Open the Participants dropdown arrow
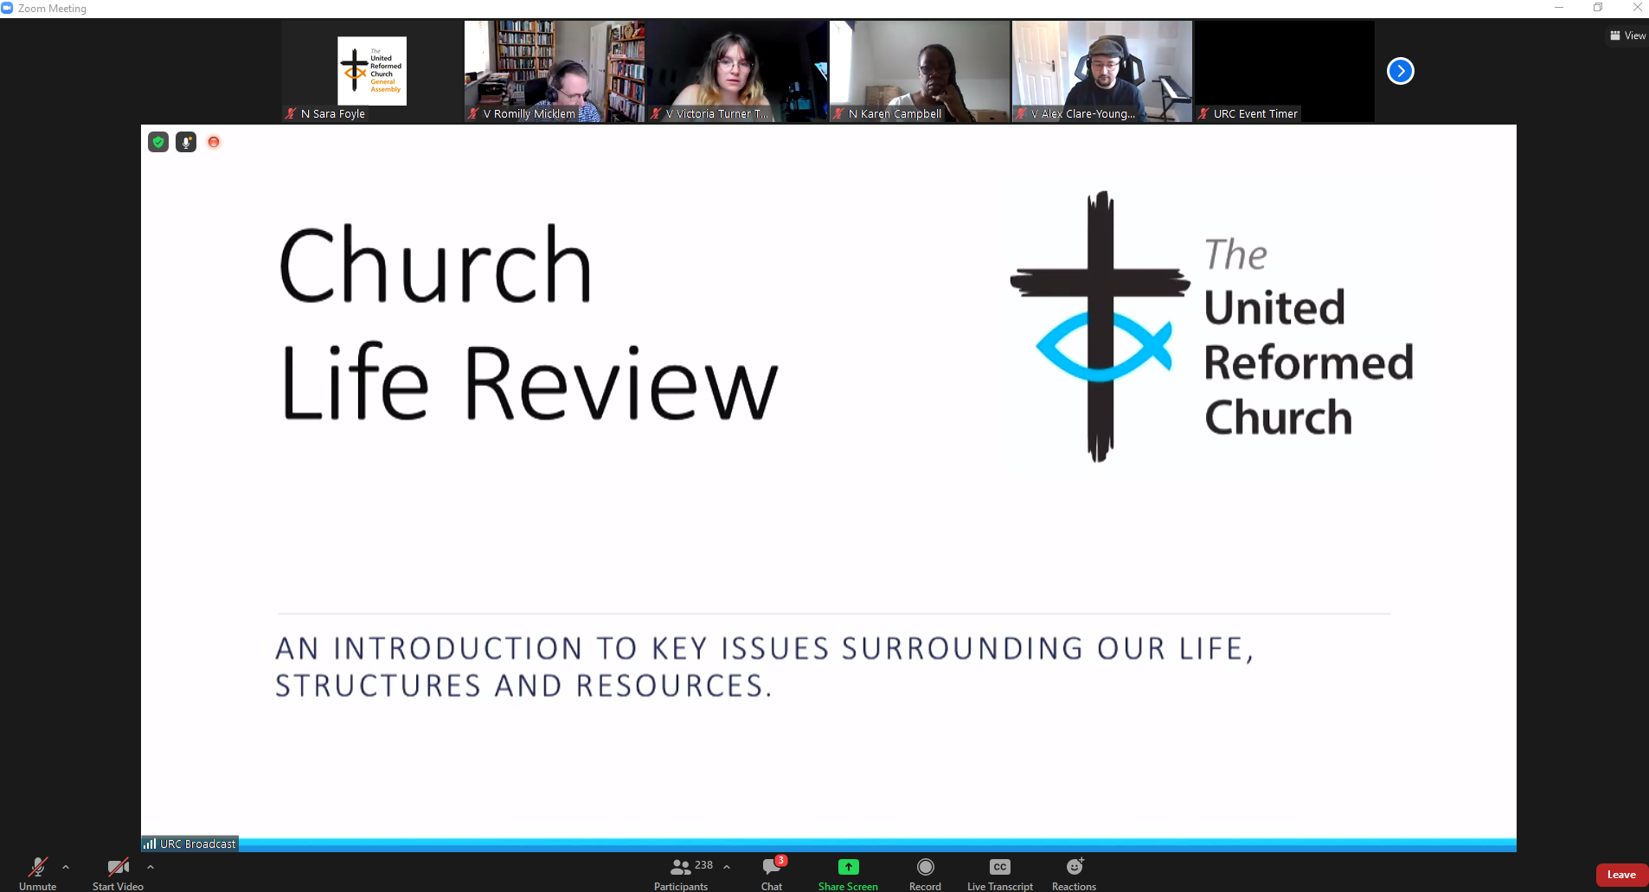The image size is (1649, 892). (725, 866)
